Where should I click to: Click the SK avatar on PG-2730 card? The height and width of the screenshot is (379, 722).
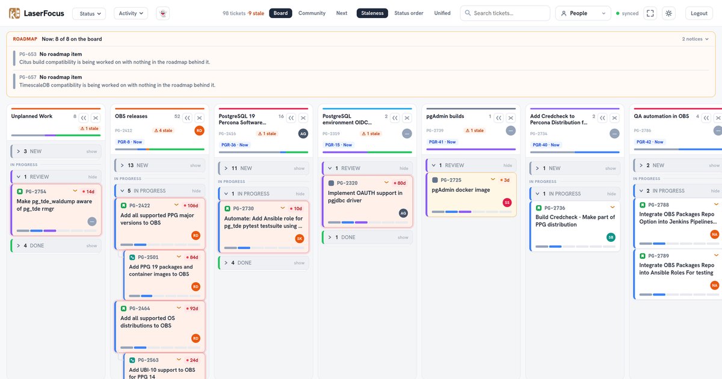(x=300, y=238)
